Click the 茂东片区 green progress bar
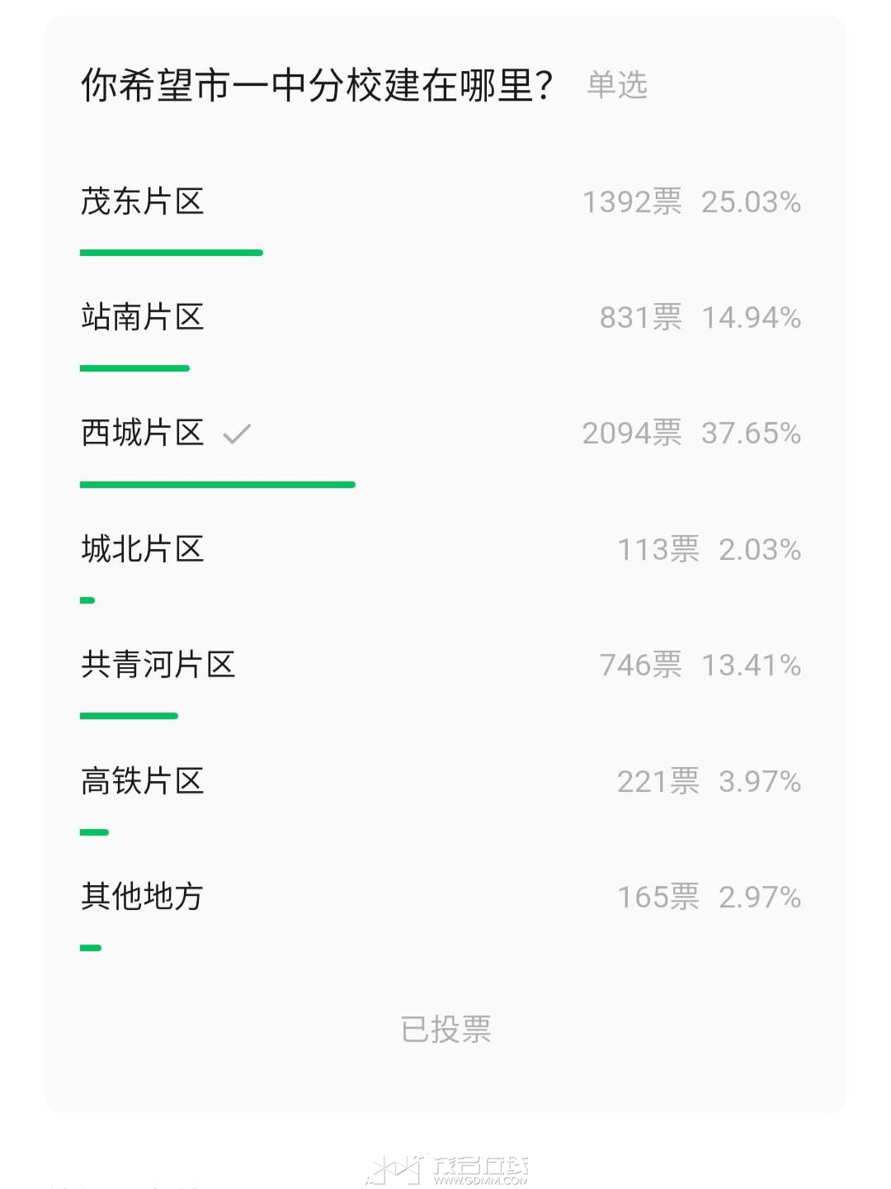This screenshot has height=1189, width=891. (172, 253)
